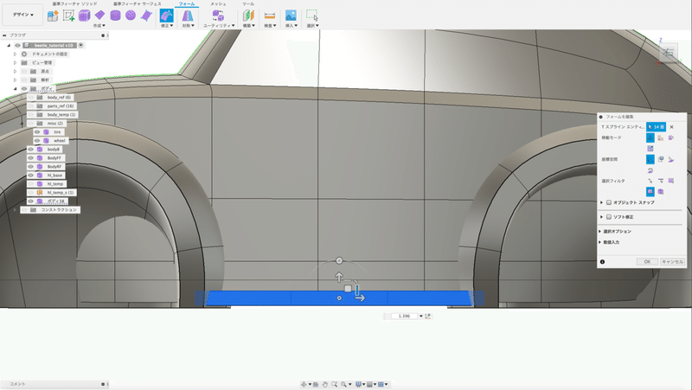Toggle visibility of hl_base
Viewport: 692px width, 390px height.
pos(30,176)
